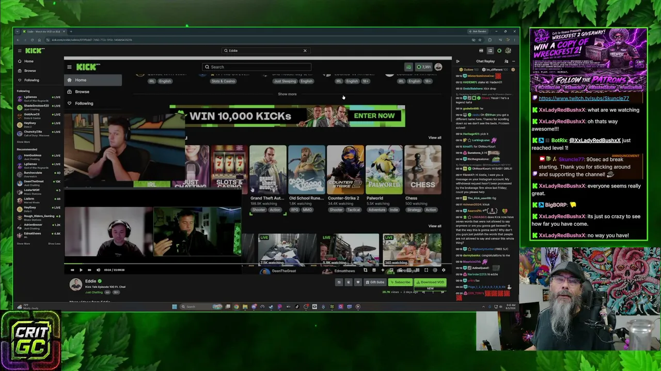
Task: Expand Show More under Following list
Action: coord(23,142)
